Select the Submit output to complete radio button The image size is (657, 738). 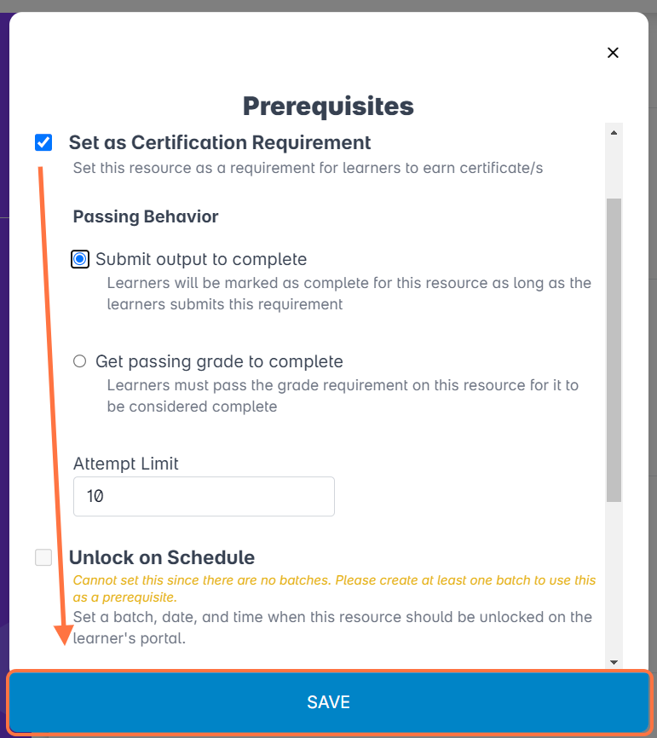(80, 259)
